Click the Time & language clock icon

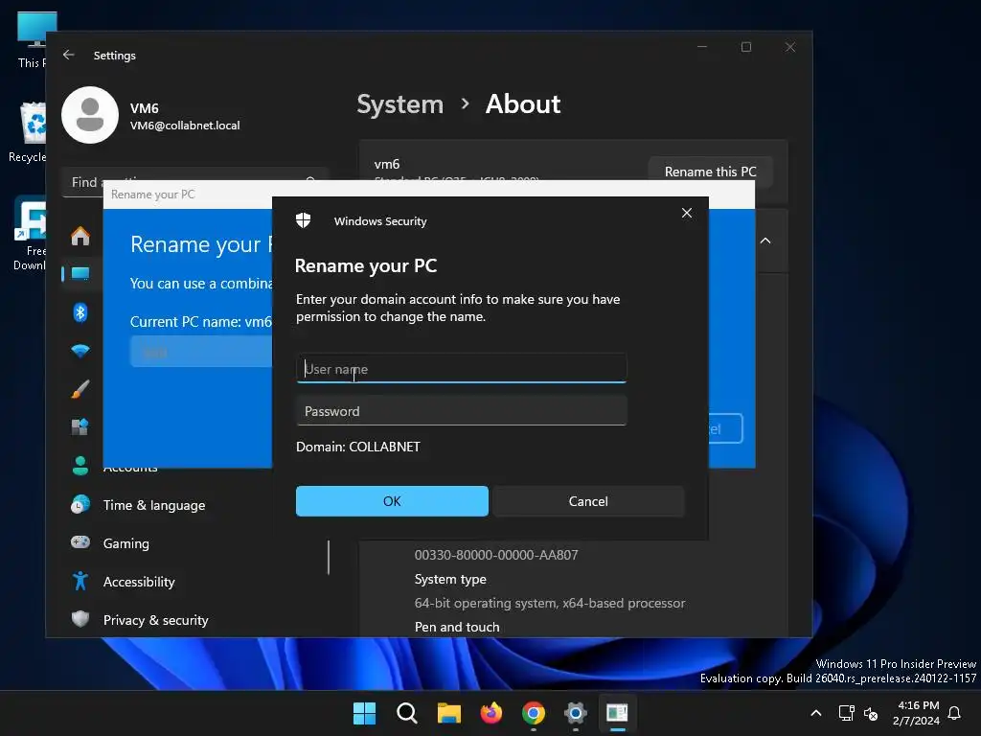coord(80,504)
